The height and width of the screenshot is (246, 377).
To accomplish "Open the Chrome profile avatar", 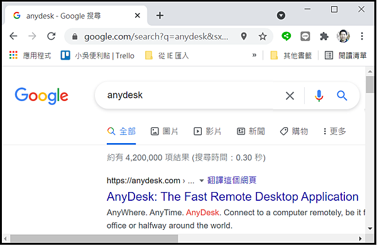I will click(343, 36).
